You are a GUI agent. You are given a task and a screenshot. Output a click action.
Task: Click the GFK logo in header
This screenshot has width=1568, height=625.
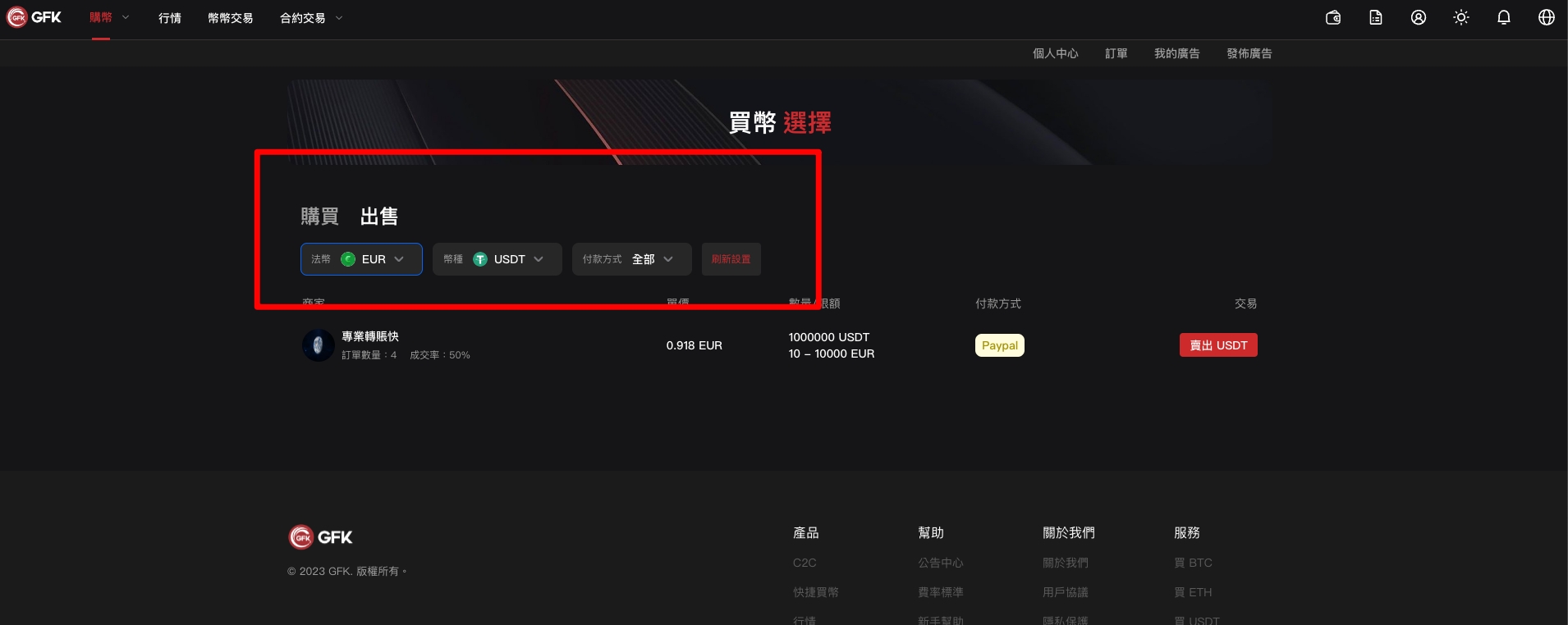(x=34, y=17)
